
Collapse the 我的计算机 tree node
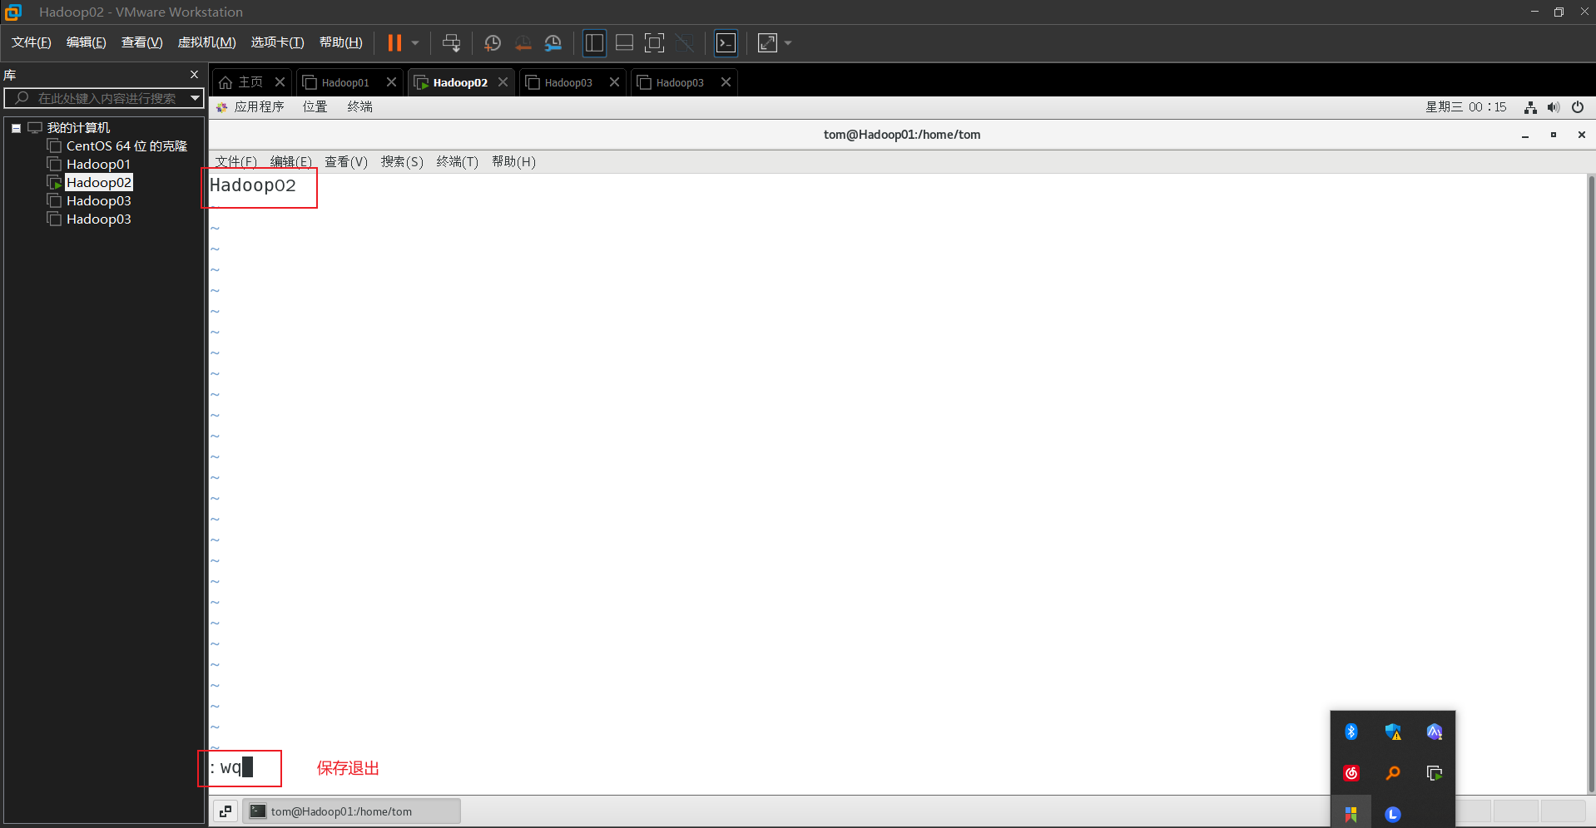[x=16, y=128]
